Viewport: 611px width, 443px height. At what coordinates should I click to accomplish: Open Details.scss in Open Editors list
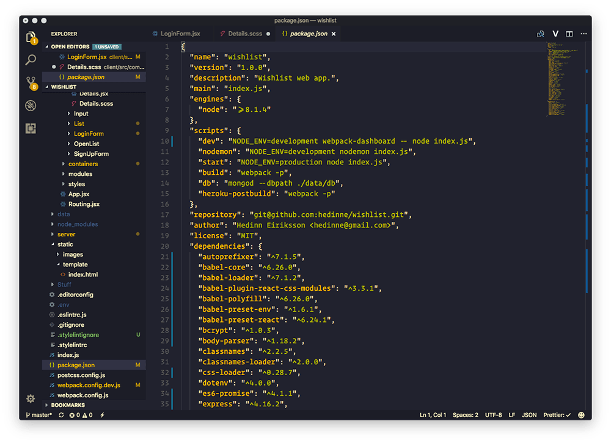[x=93, y=67]
